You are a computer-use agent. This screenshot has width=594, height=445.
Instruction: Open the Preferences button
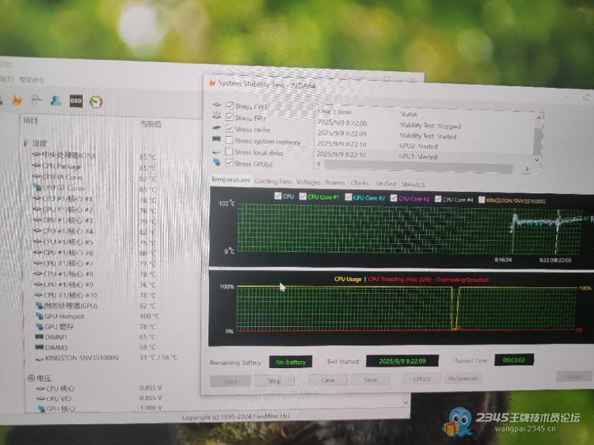(x=463, y=378)
